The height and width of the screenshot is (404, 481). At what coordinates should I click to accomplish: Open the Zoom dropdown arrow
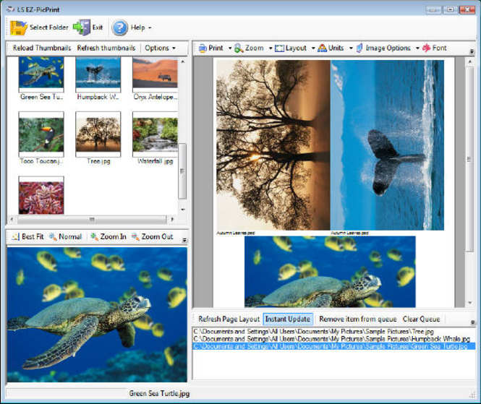click(x=271, y=48)
